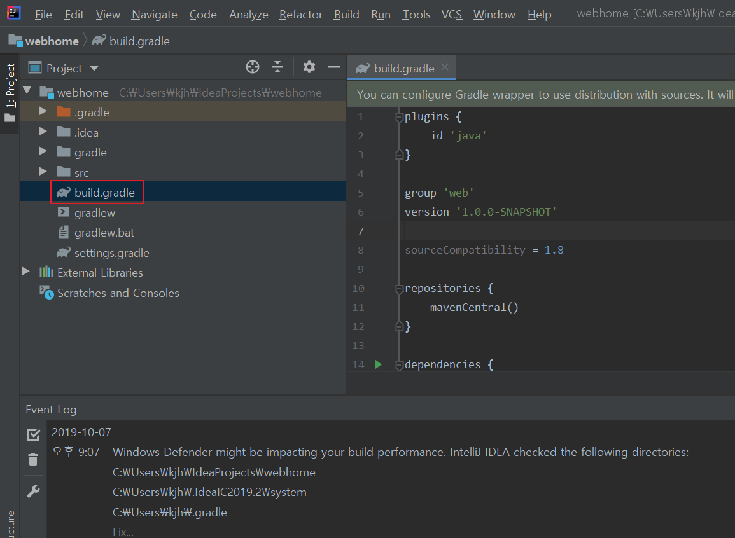Viewport: 735px width, 538px height.
Task: Open the Edit menu
Action: [74, 15]
